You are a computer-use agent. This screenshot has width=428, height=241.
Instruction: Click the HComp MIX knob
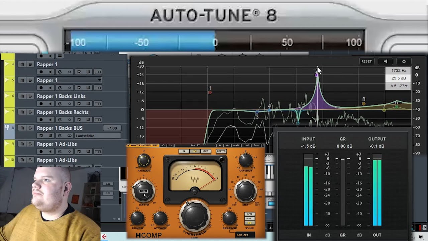click(246, 191)
